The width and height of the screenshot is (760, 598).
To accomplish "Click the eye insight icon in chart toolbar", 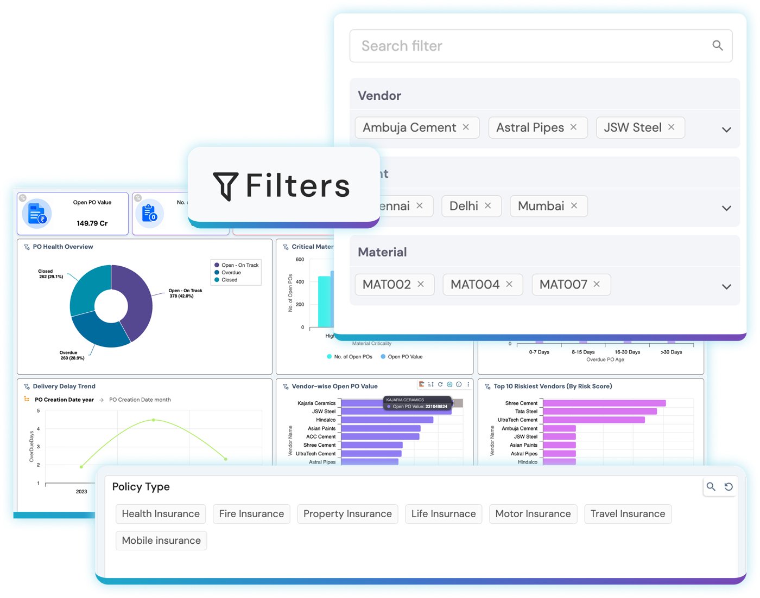I will (449, 384).
